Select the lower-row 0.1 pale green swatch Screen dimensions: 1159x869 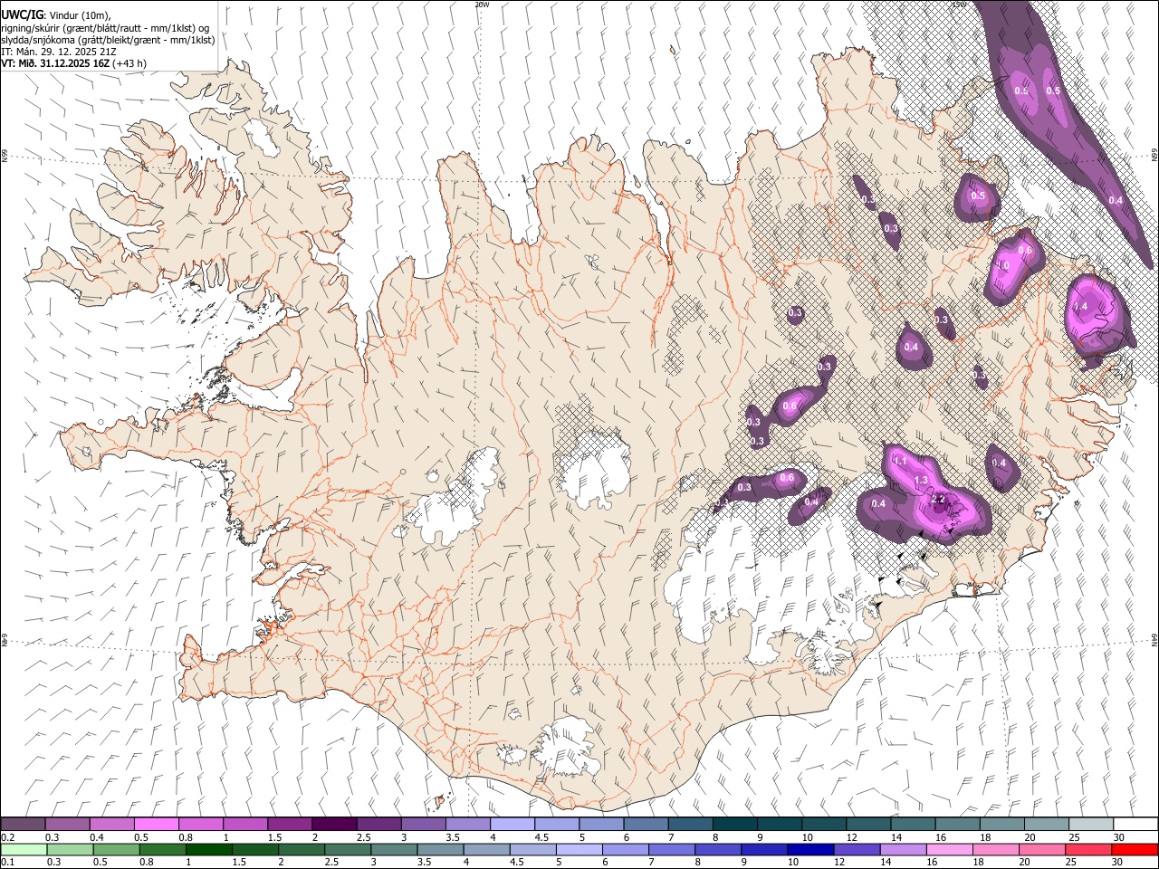click(24, 849)
